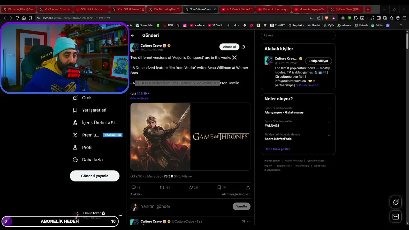Open the YouTube bookmark
The height and width of the screenshot is (230, 409).
[x=197, y=25]
